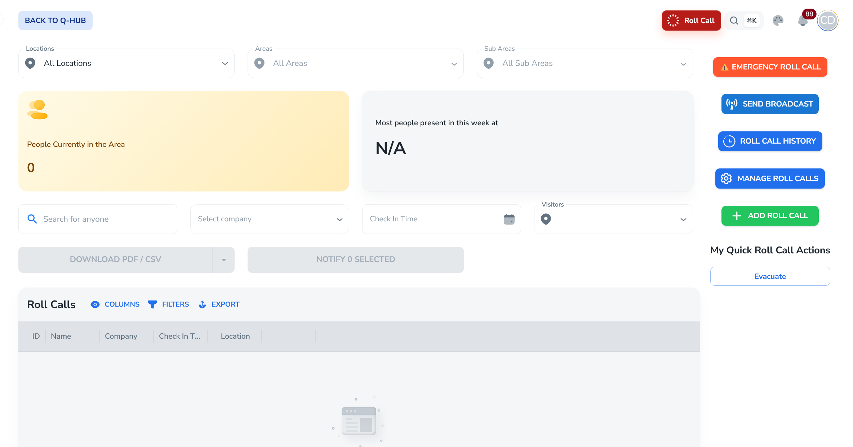Click the Search for anyone field
The height and width of the screenshot is (447, 853).
(x=105, y=219)
